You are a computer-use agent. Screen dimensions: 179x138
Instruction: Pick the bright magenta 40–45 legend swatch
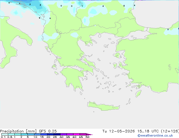tap(77, 134)
